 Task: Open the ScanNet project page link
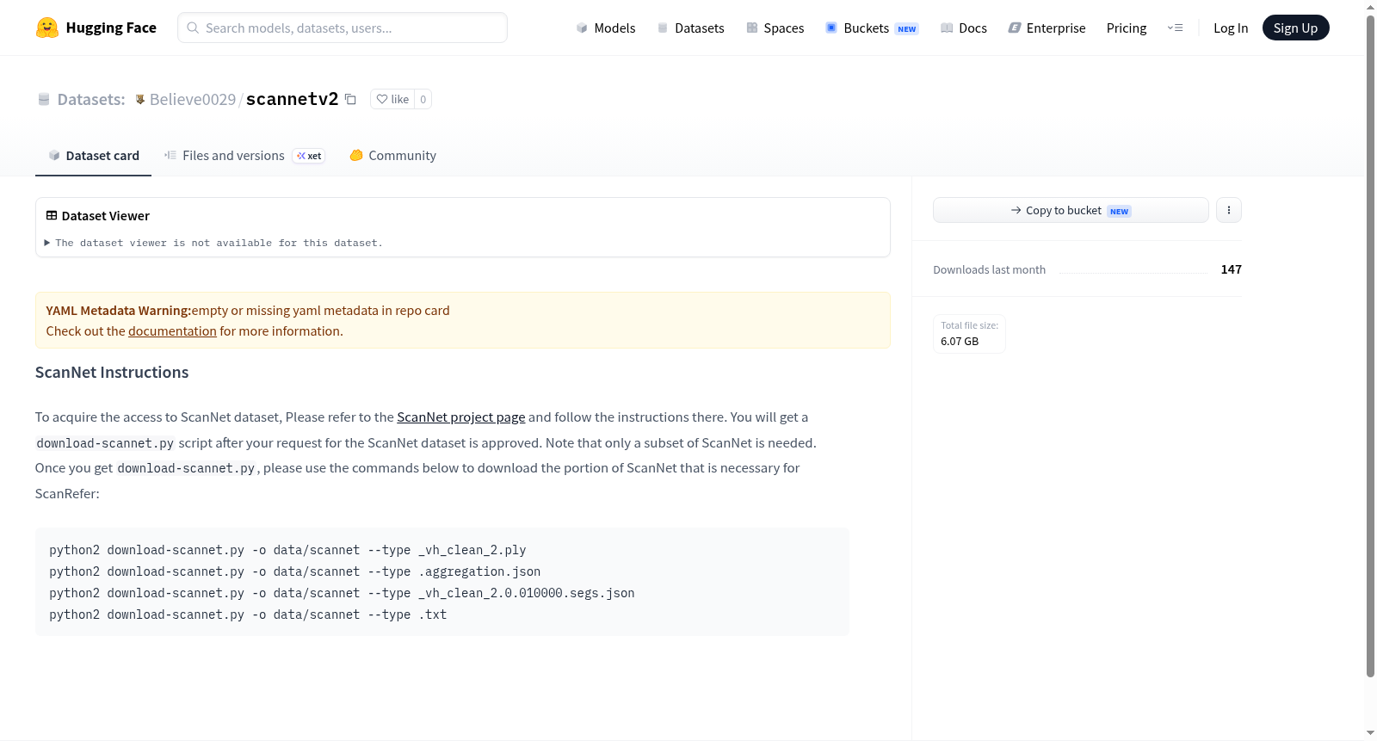[x=460, y=417]
